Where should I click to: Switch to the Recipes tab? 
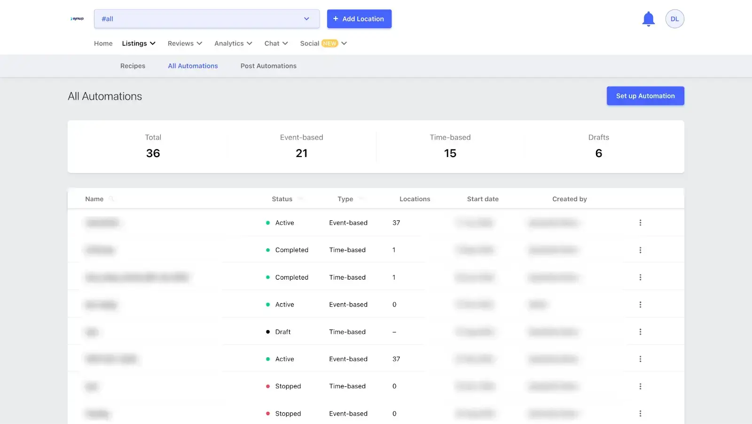point(133,66)
